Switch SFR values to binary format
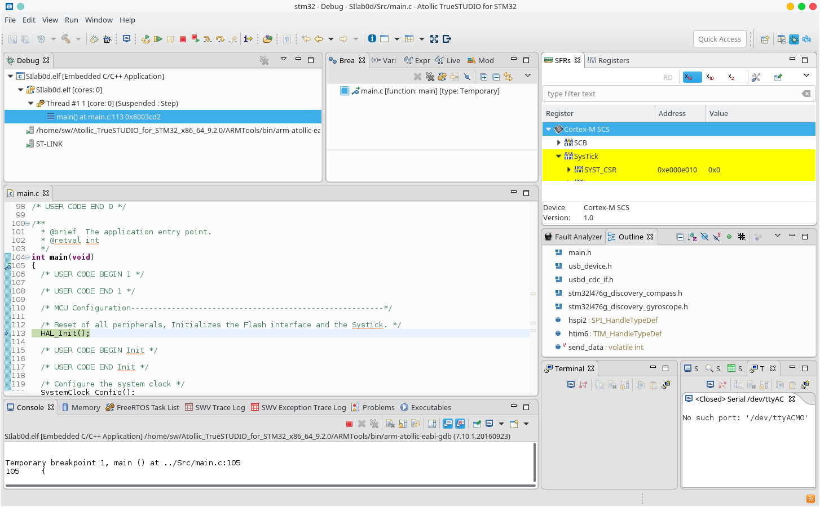Image resolution: width=820 pixels, height=507 pixels. click(731, 77)
